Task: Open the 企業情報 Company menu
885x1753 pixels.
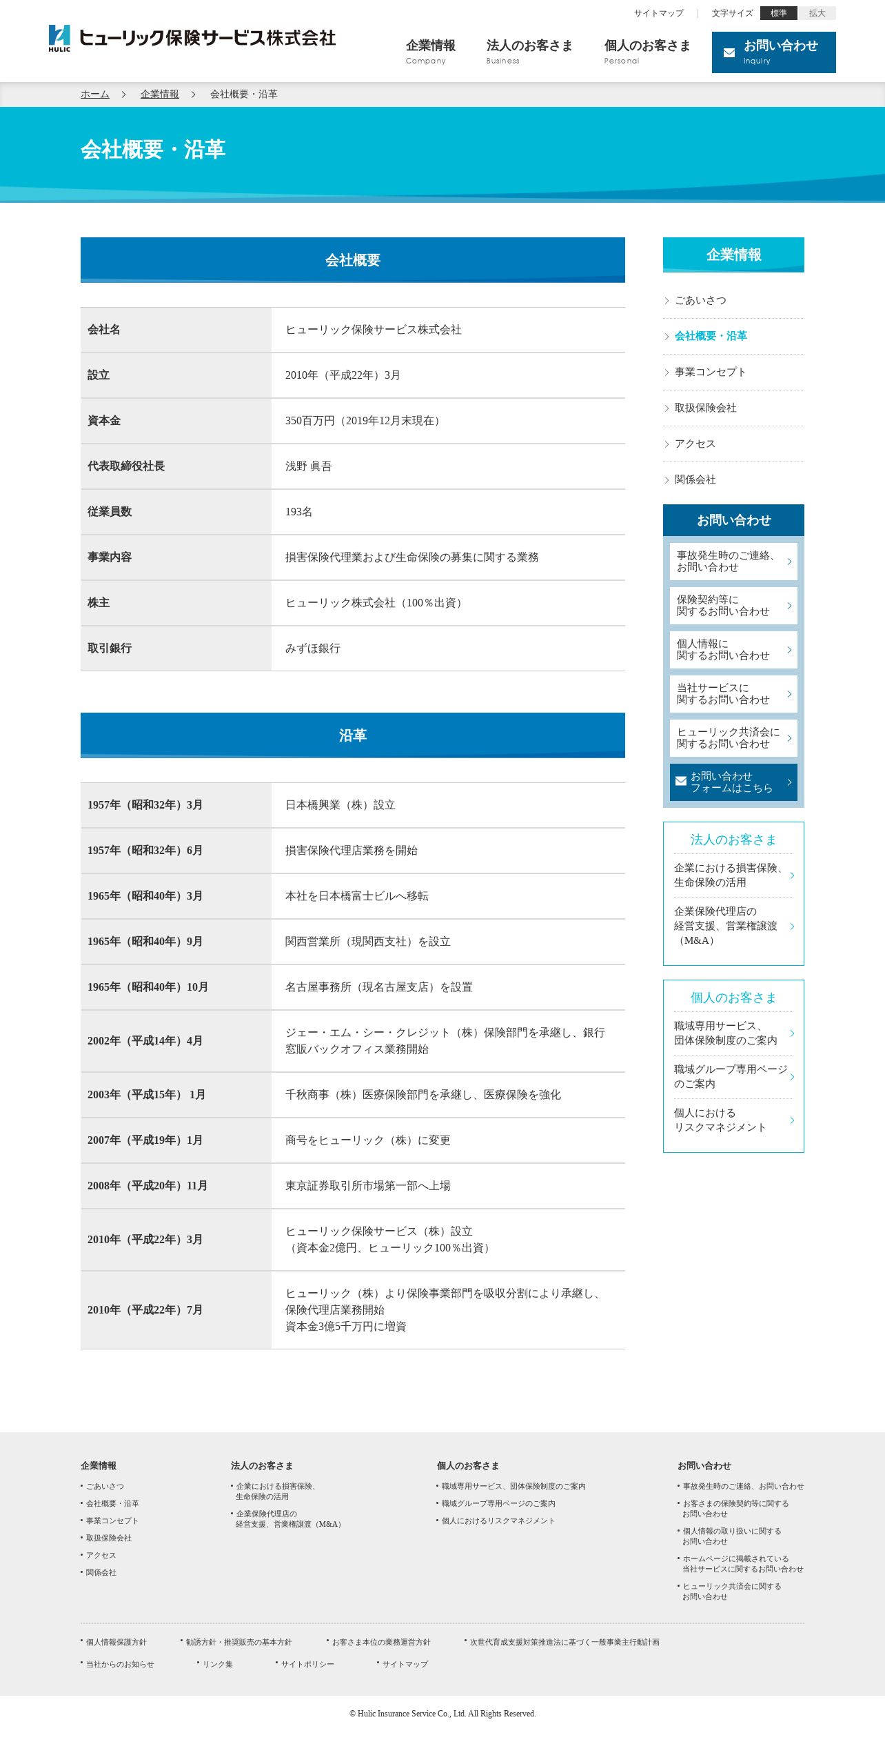Action: point(430,52)
